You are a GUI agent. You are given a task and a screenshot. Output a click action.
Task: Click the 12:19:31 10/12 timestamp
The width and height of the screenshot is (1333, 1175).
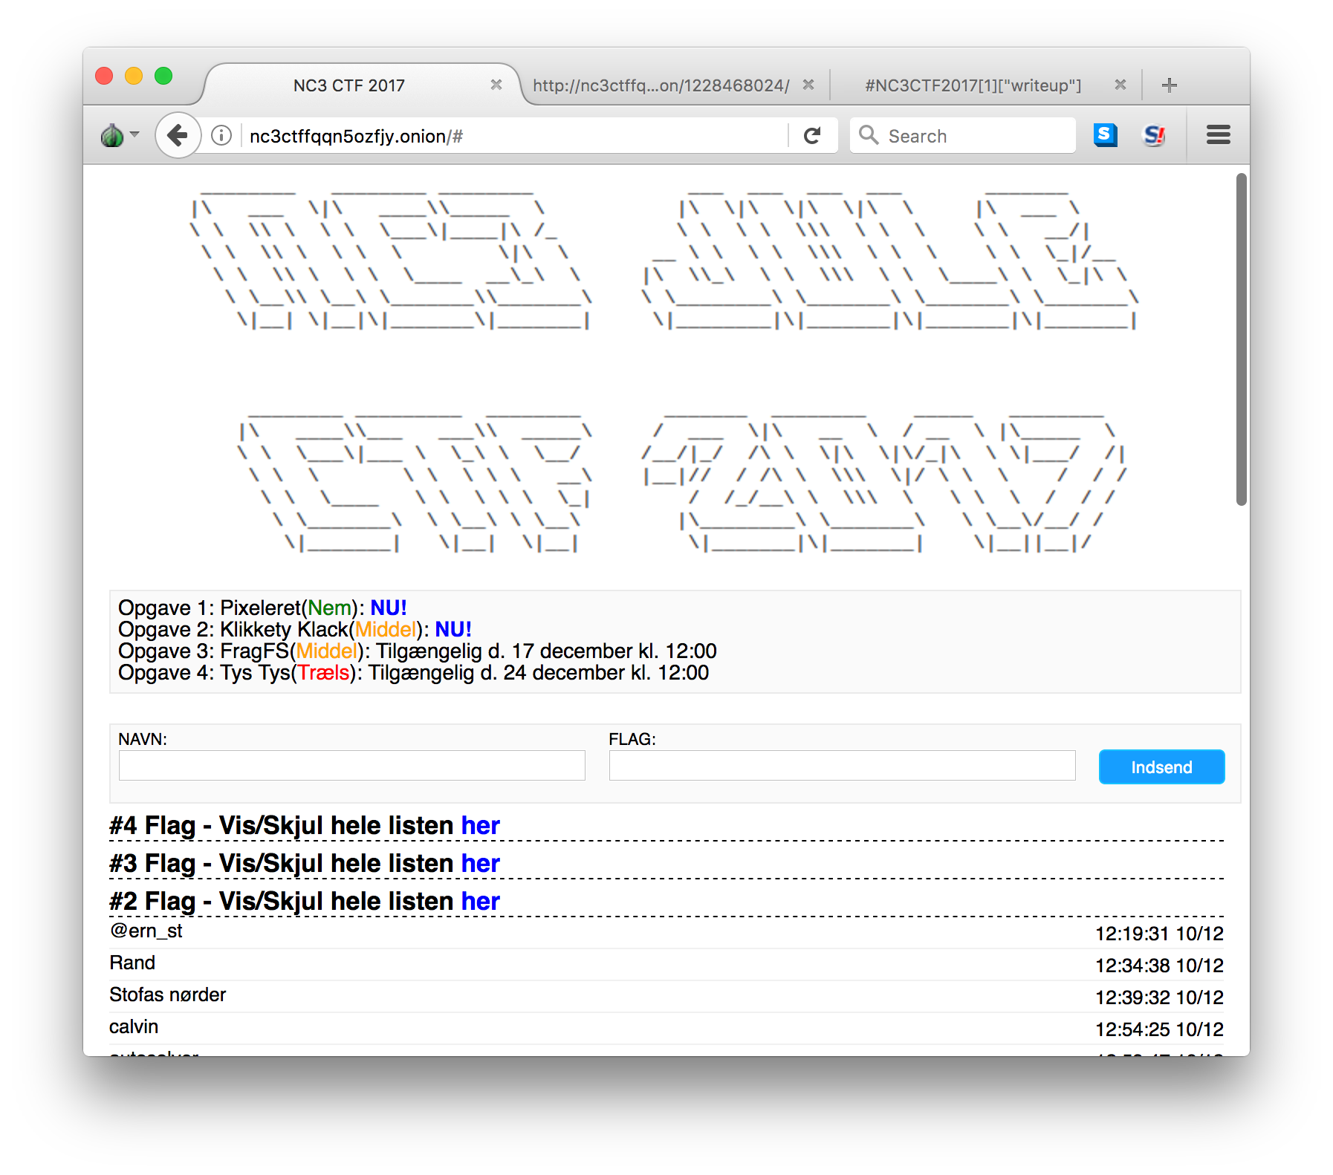(x=1159, y=934)
